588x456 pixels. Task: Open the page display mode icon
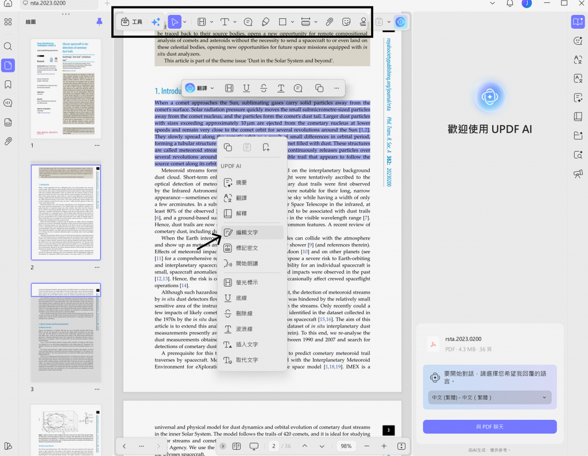pos(236,446)
